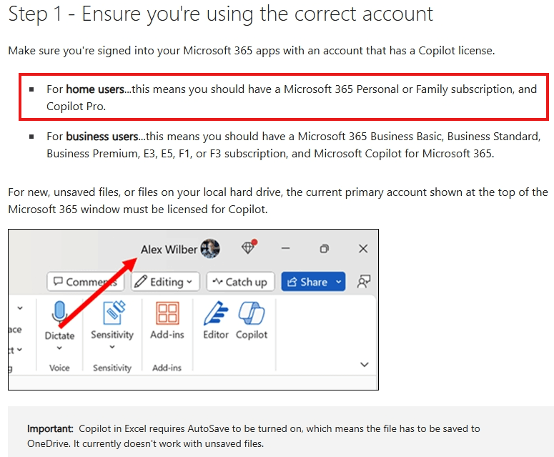The image size is (554, 457).
Task: Click the Add-ins group label at bottom
Action: pos(167,368)
